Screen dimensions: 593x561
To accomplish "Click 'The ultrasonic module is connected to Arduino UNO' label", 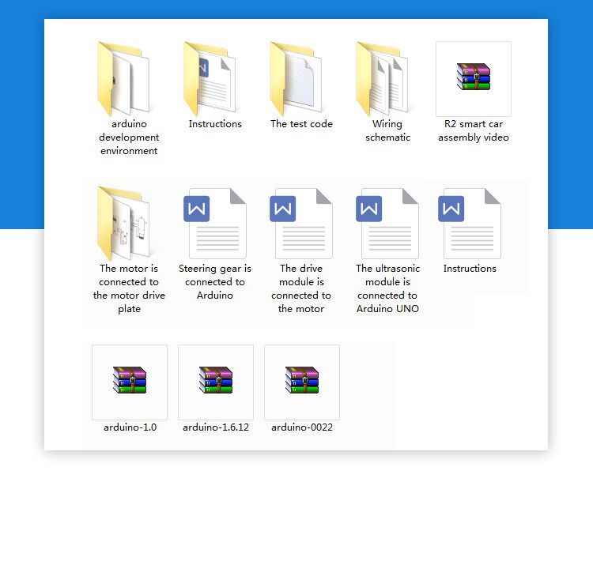I will (387, 288).
